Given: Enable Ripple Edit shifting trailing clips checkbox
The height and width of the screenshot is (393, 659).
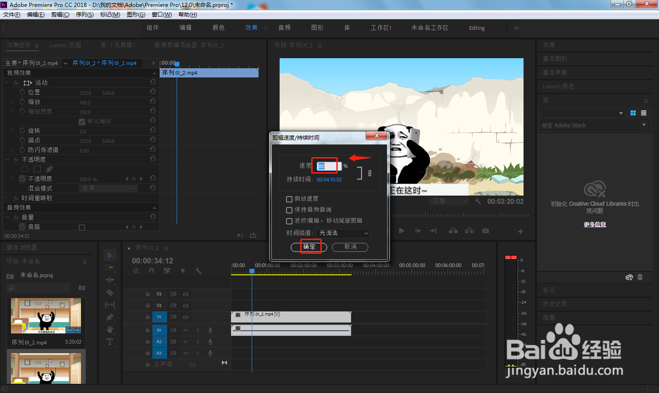Looking at the screenshot, I should coord(289,221).
